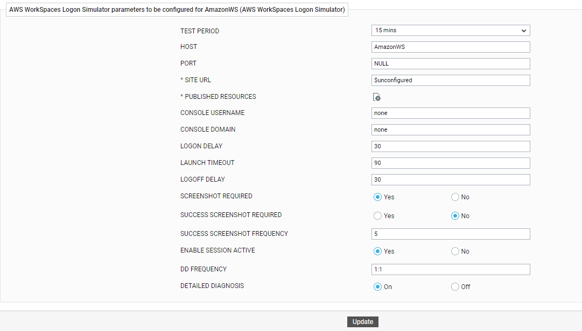Expand the Test Period dropdown

[451, 31]
